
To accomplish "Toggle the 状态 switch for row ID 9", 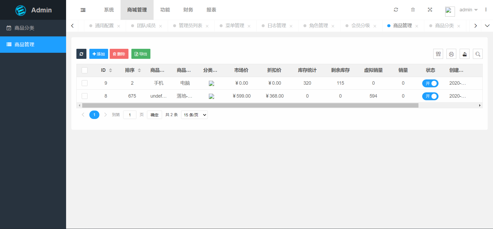I will point(430,83).
